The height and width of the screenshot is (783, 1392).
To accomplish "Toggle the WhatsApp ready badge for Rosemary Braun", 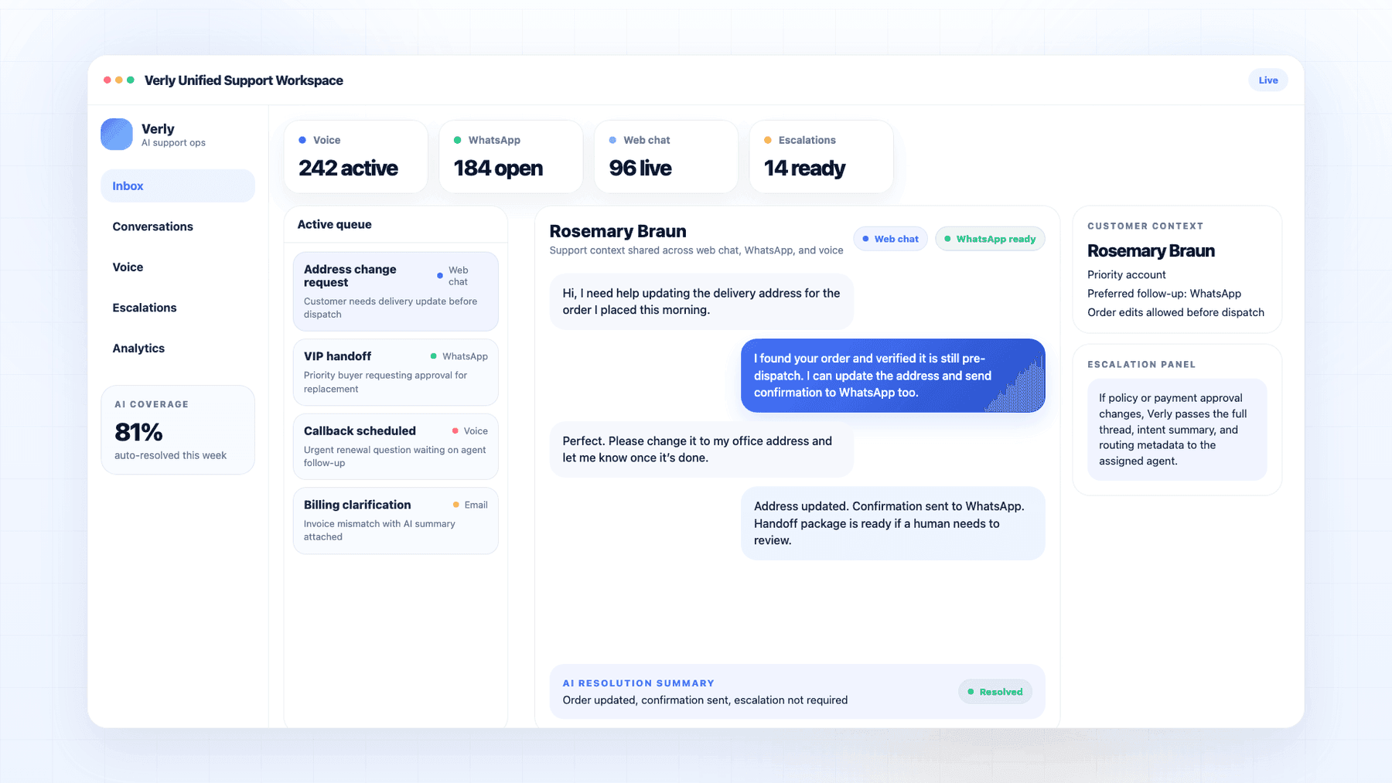I will 990,238.
